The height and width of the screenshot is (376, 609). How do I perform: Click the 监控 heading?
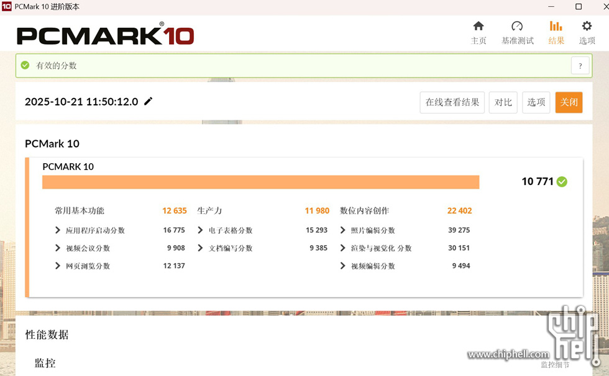(x=45, y=363)
